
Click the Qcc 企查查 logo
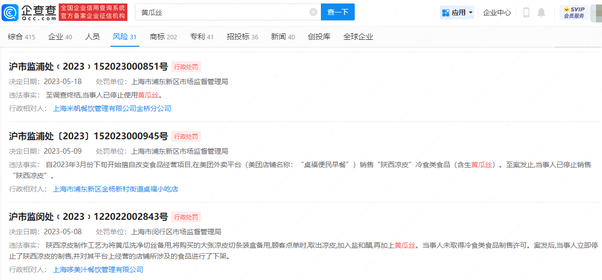tap(30, 12)
